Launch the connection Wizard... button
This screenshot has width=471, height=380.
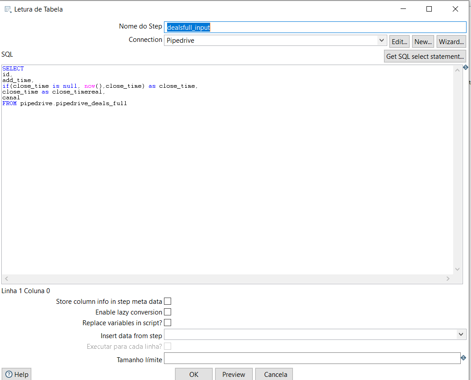coord(451,41)
